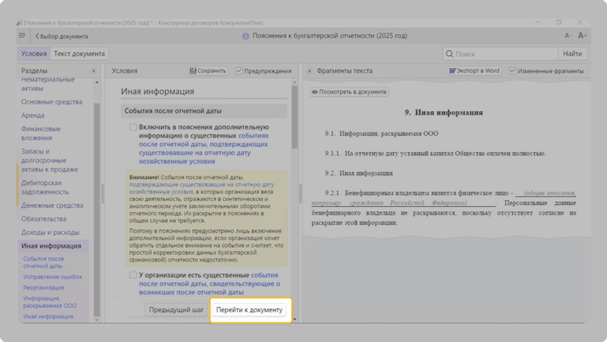Click the Сохранить save button
This screenshot has width=607, height=342.
(x=207, y=71)
